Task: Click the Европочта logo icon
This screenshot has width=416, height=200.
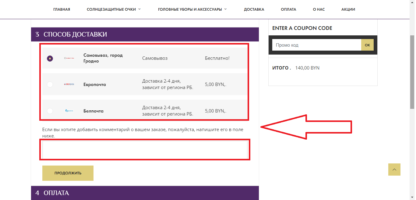Action: click(69, 84)
